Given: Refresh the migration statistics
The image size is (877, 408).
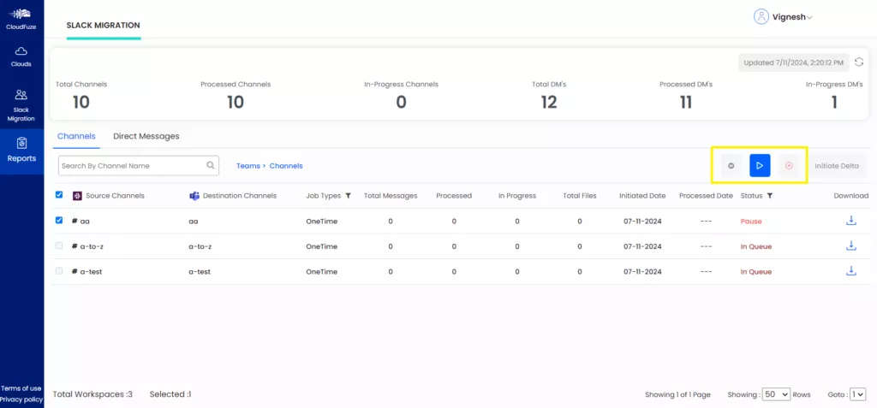Looking at the screenshot, I should [x=859, y=62].
